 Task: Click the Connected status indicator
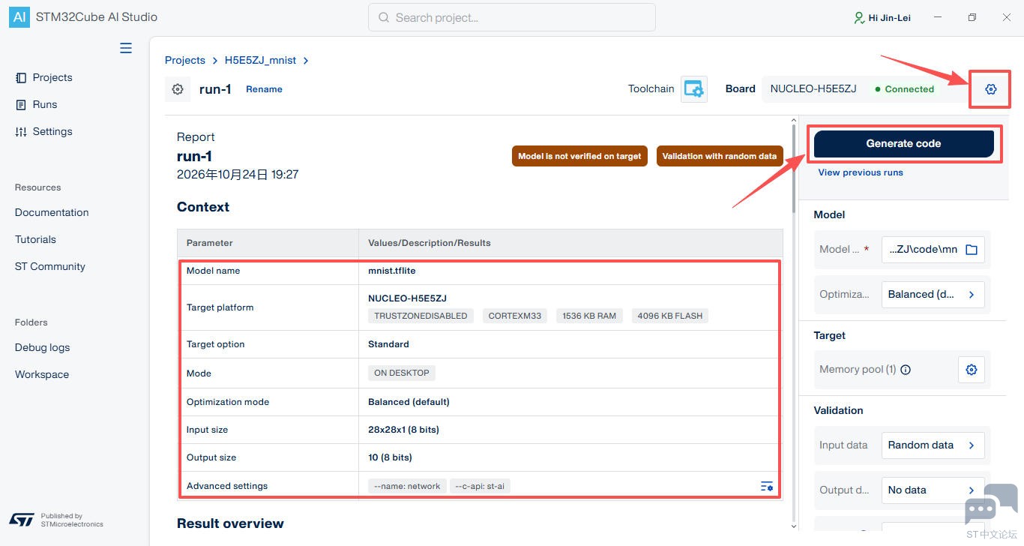click(905, 89)
